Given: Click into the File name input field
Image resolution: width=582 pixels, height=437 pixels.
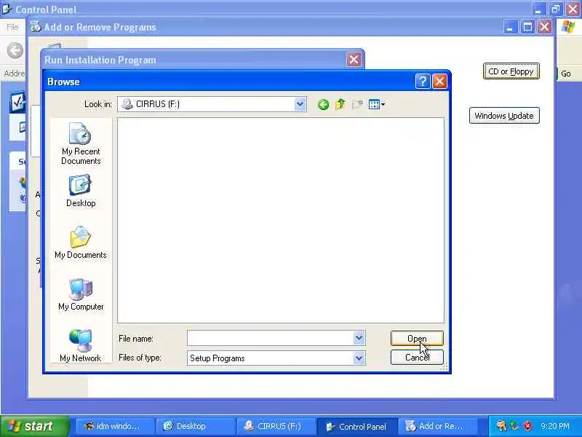Looking at the screenshot, I should pos(271,338).
